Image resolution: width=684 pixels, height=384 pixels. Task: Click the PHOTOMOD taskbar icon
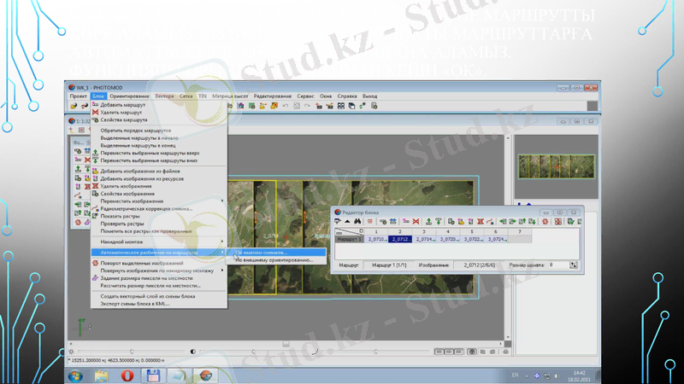coord(205,375)
